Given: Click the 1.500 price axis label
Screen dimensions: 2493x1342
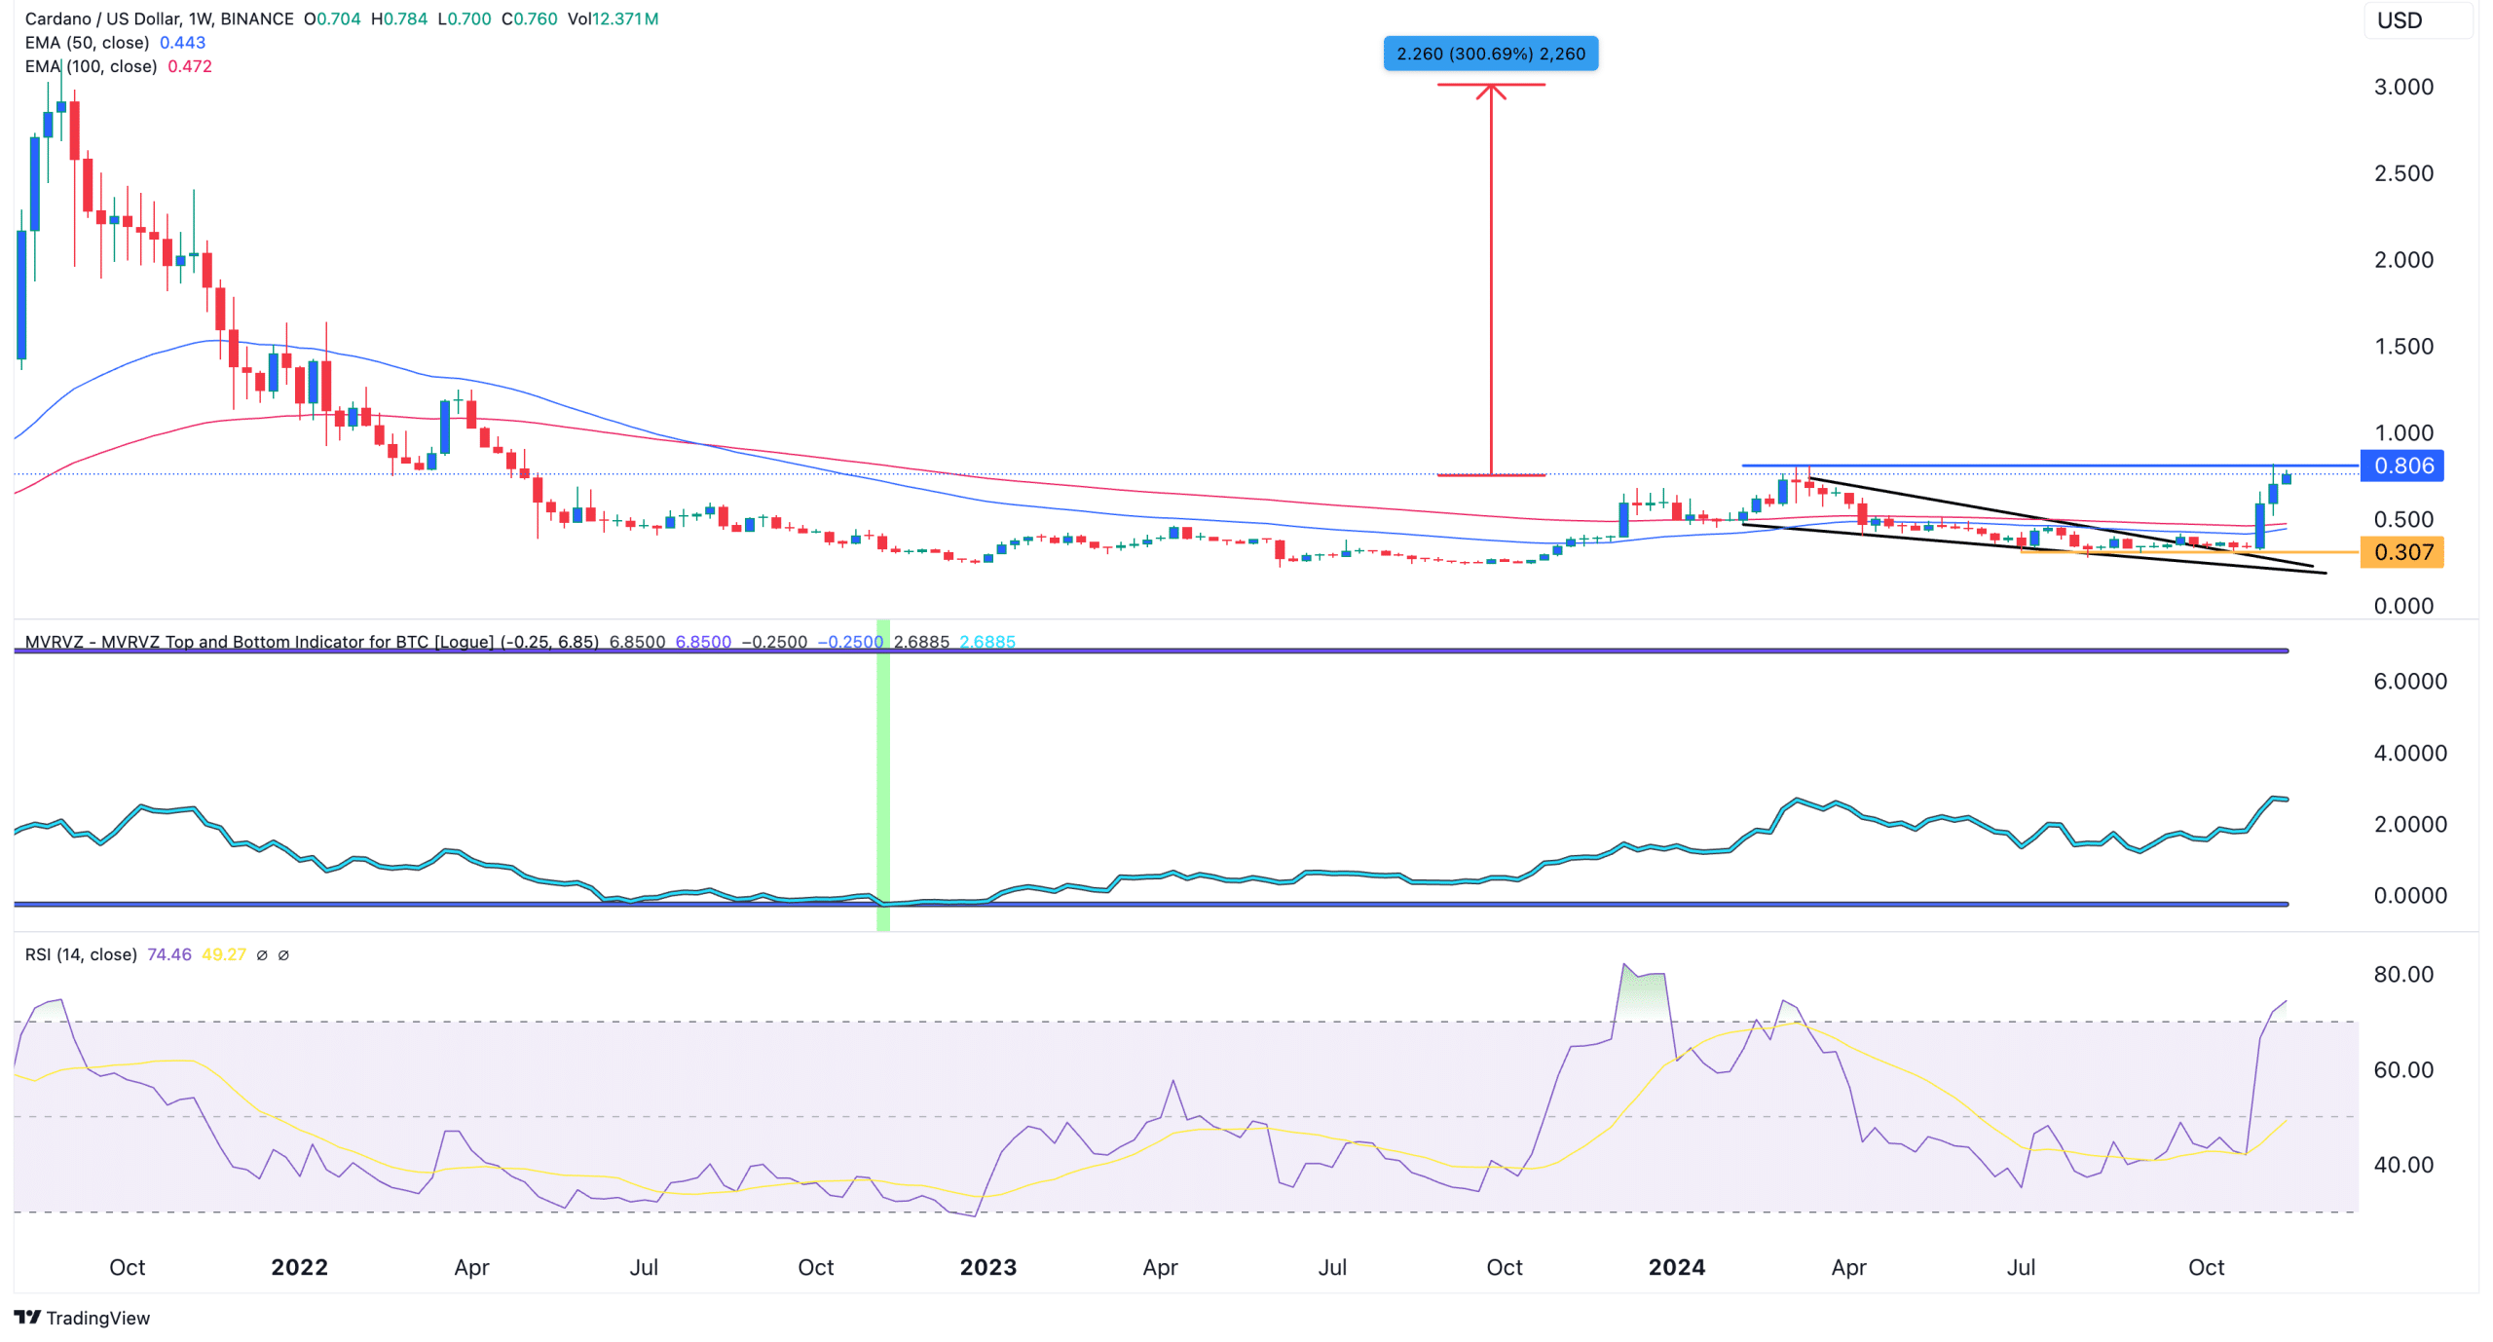Looking at the screenshot, I should click(x=2402, y=347).
